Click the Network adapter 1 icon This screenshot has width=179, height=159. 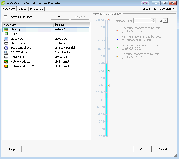coord(6,62)
